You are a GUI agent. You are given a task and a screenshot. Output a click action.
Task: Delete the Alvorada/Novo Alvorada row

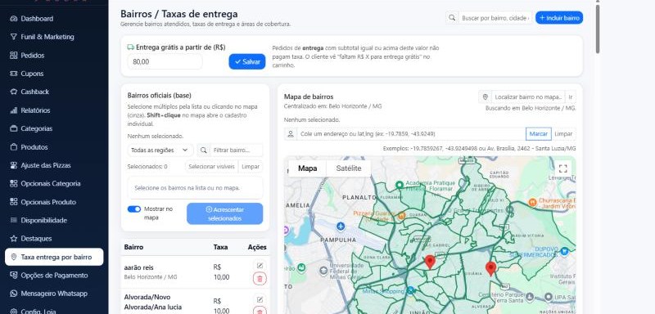(x=260, y=311)
